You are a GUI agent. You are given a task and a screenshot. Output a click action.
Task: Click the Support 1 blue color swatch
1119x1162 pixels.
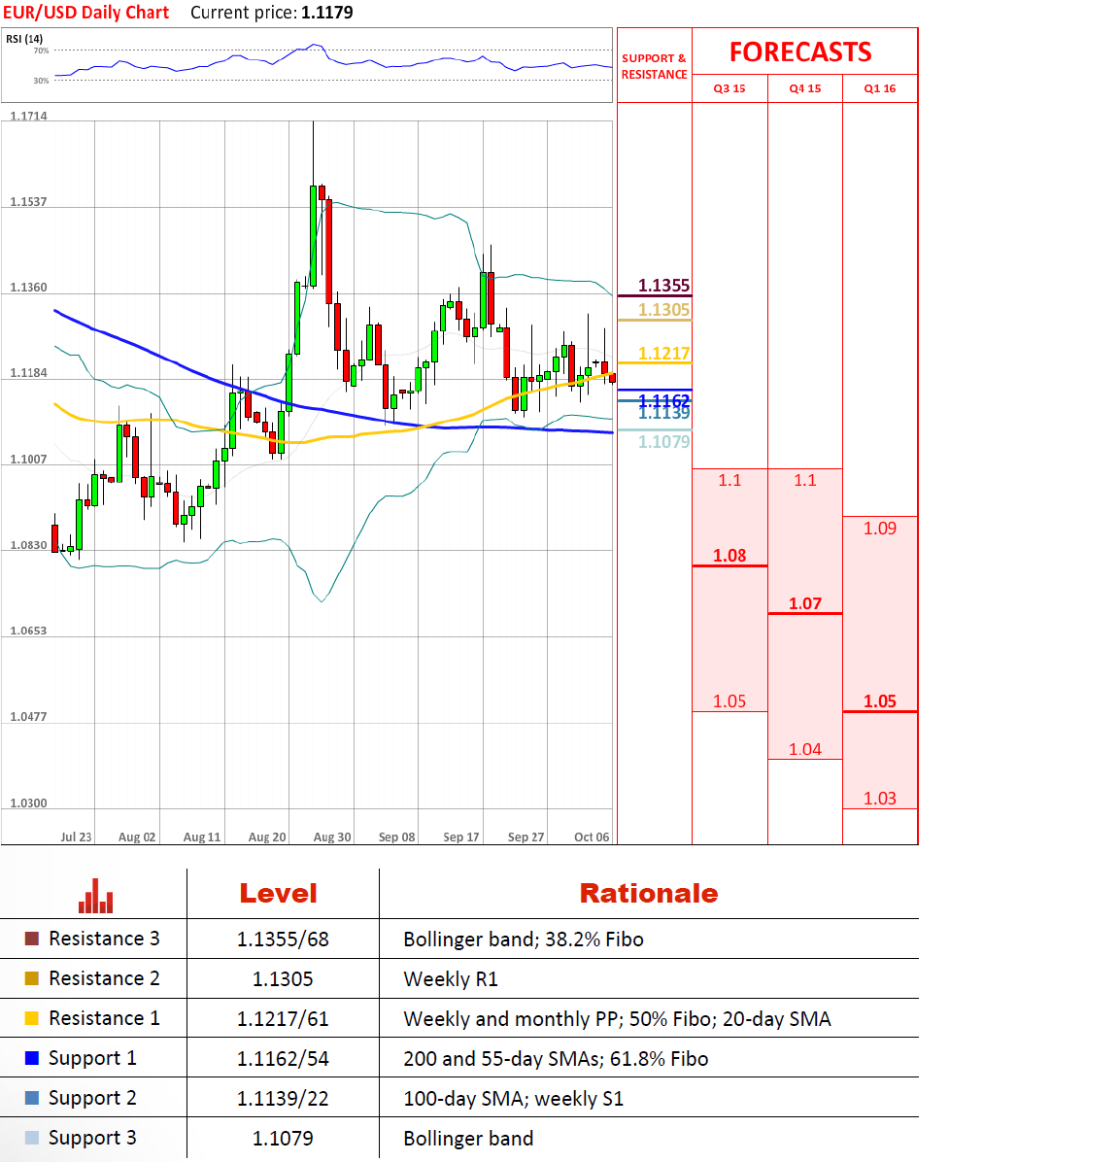[32, 1058]
